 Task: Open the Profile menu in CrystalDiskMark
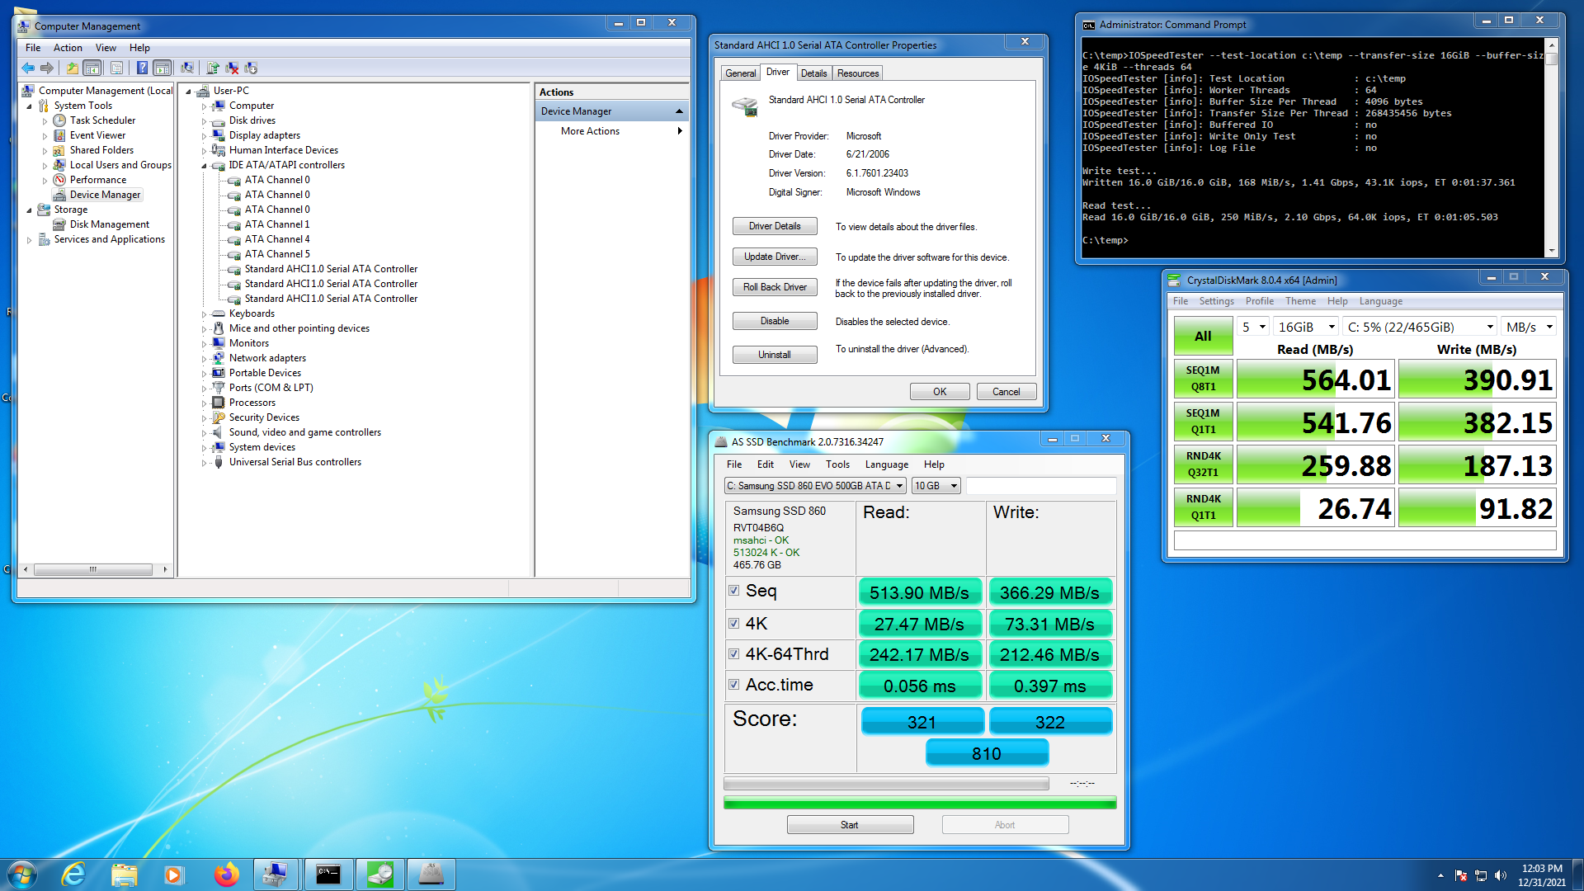pyautogui.click(x=1259, y=301)
